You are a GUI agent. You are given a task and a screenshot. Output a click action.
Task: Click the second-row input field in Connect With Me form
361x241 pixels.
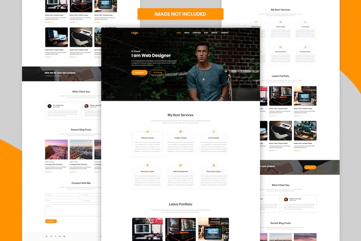(x=62, y=200)
